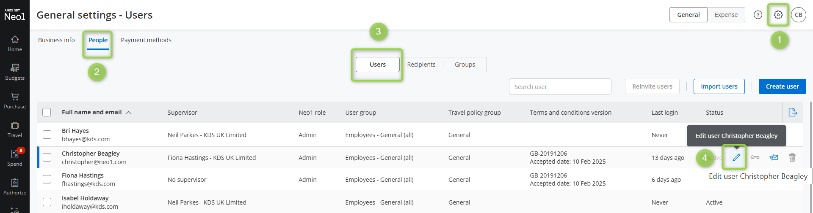This screenshot has height=213, width=813.
Task: Click the key icon in Christopher's row
Action: (x=755, y=157)
